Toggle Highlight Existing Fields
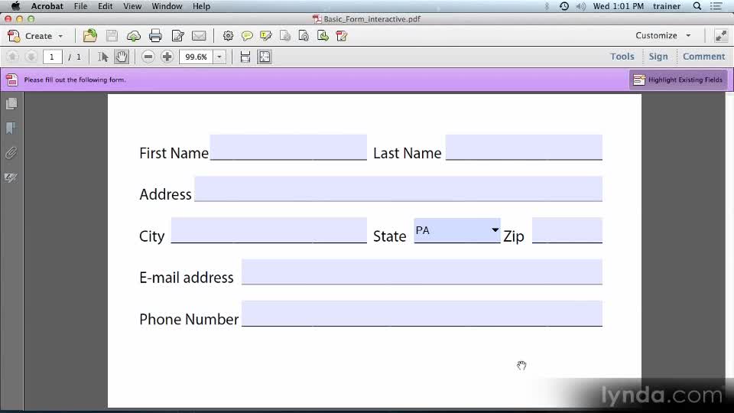This screenshot has height=413, width=734. 677,80
